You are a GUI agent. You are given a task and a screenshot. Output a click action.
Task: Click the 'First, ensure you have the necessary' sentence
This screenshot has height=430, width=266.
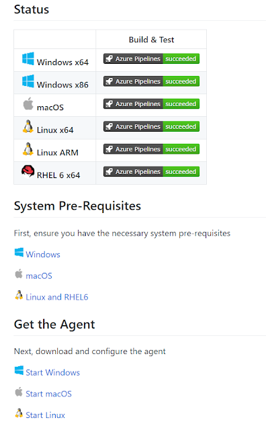122,233
